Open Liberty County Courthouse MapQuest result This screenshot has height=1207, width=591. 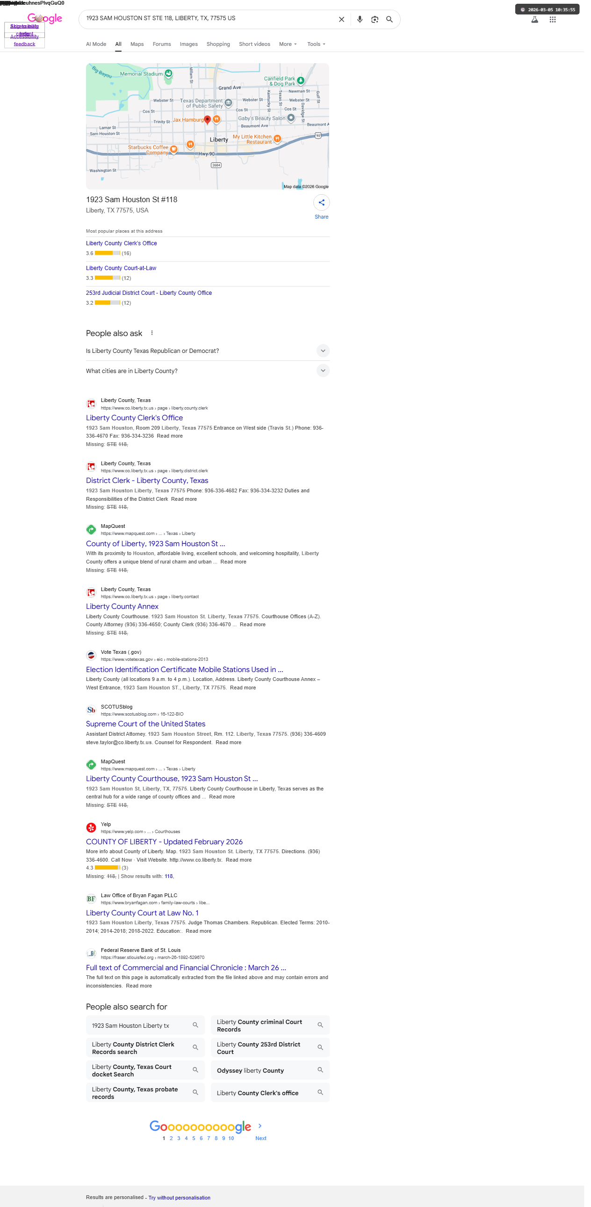point(172,779)
